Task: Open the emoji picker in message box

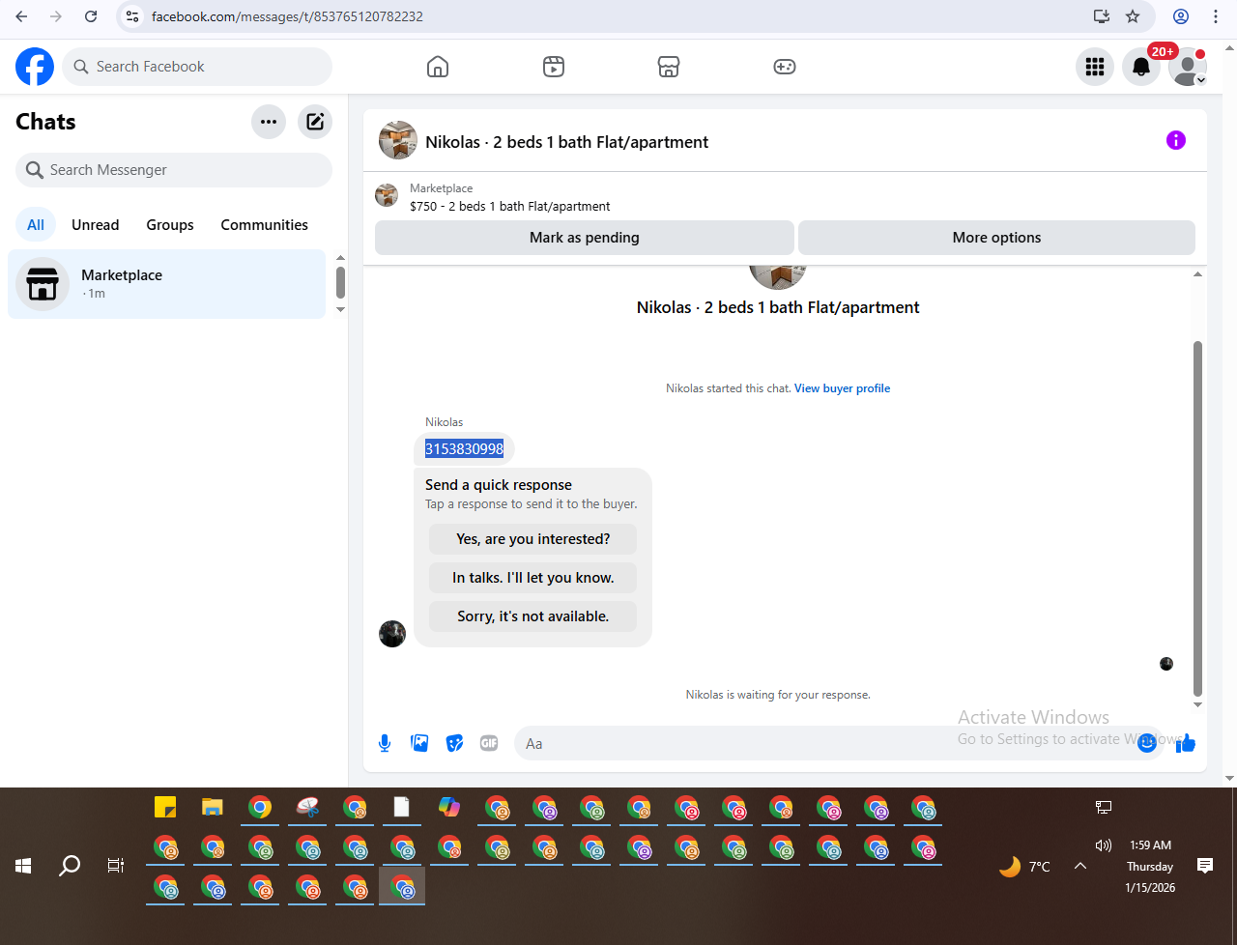Action: point(1147,743)
